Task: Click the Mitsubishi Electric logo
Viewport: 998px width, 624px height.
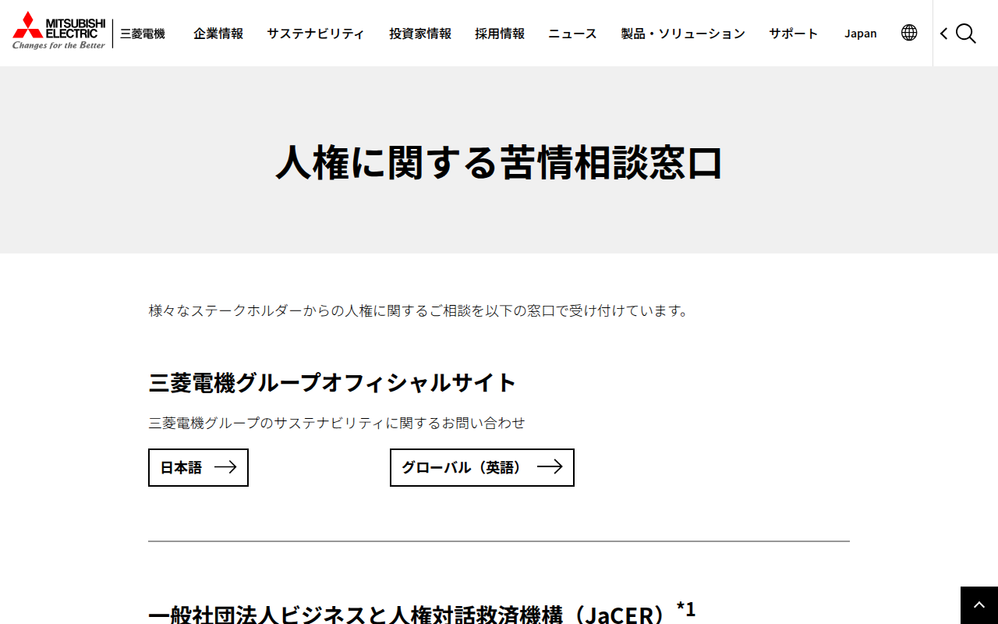Action: (59, 31)
